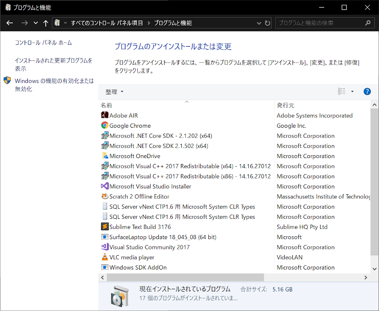Click すべてのコントロール パネル項目 breadcrumb

point(107,23)
